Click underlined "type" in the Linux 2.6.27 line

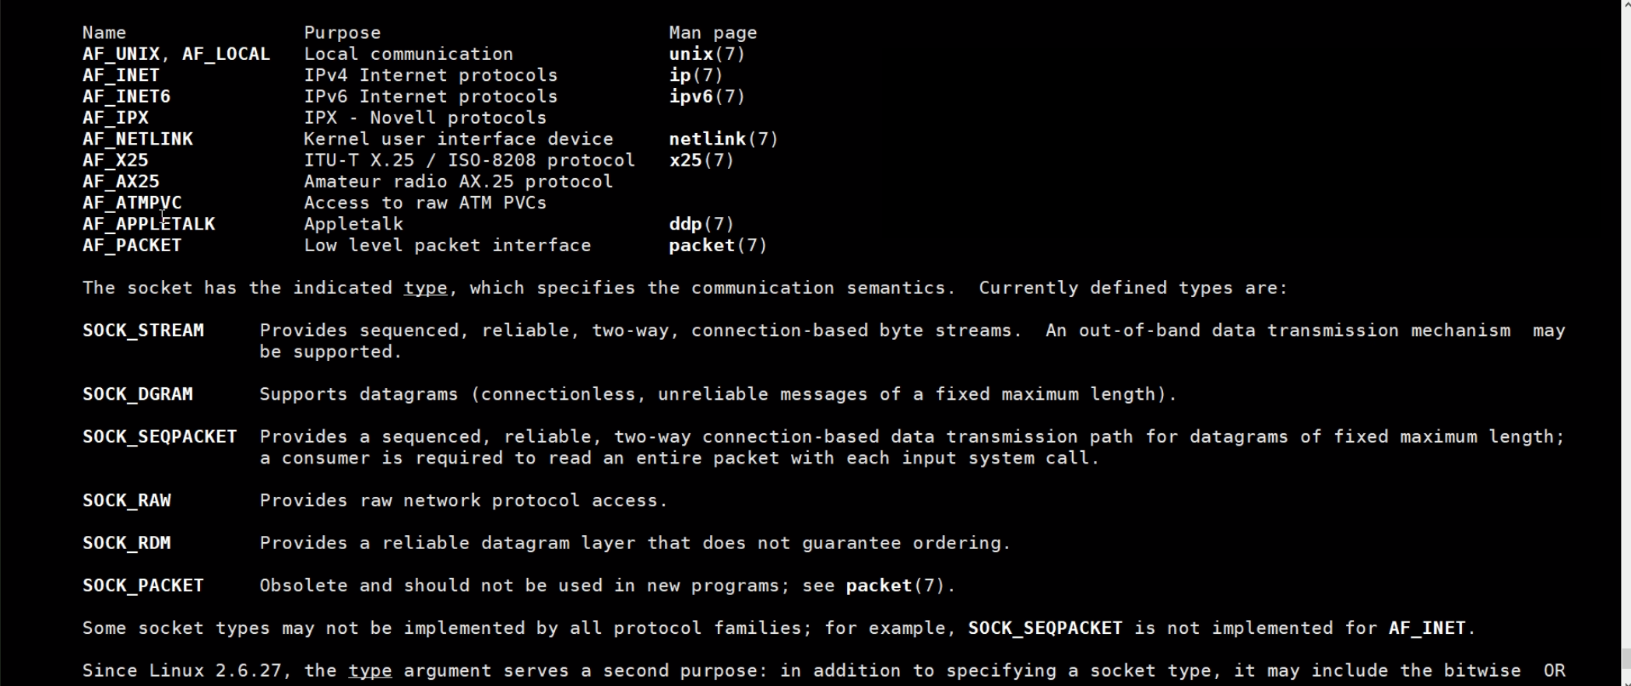point(370,671)
